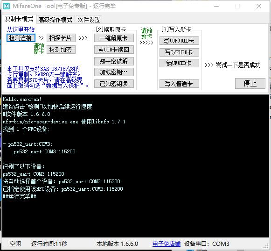Click the 尝试一下是否成功 text

(x=238, y=65)
